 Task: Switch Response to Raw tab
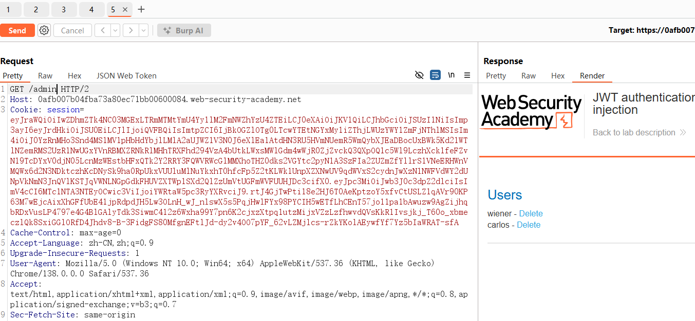(x=529, y=76)
